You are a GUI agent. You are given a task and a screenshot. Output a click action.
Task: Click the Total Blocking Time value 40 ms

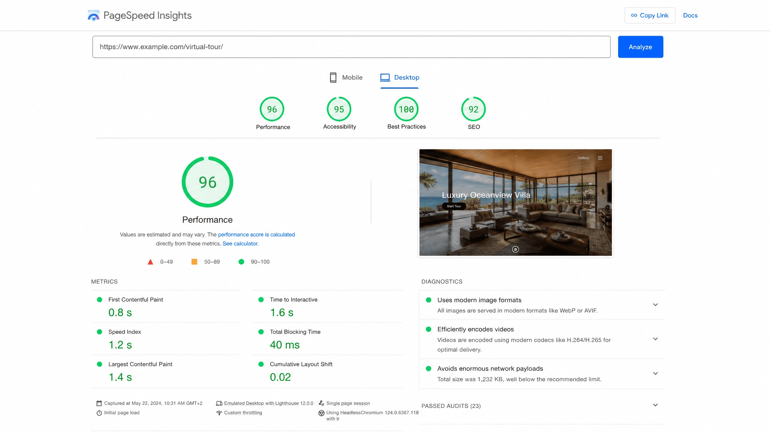pyautogui.click(x=285, y=345)
